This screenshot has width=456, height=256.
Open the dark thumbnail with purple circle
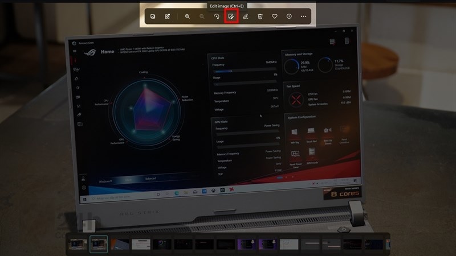(162, 245)
